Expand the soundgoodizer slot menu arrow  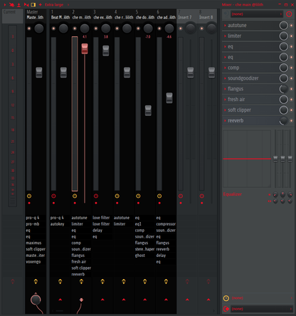click(225, 78)
